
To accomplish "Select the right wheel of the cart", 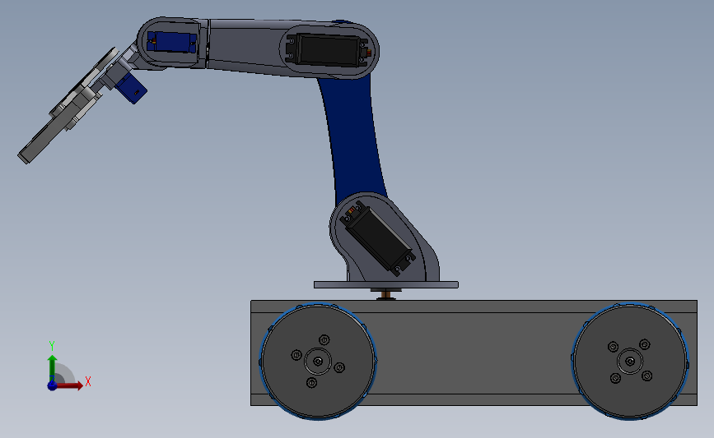I will click(x=630, y=362).
